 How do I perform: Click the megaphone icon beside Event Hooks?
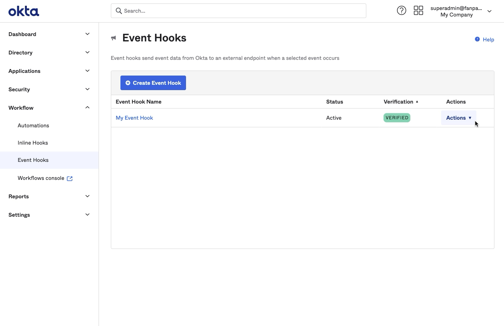[x=114, y=38]
